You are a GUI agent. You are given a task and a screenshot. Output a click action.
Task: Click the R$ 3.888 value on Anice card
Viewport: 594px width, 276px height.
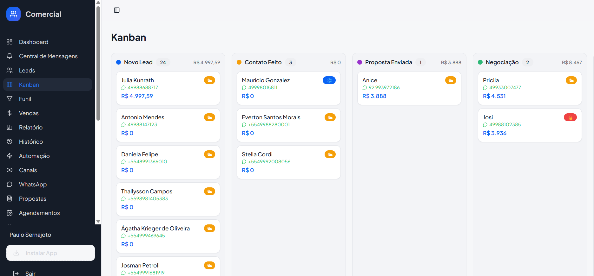coord(374,96)
